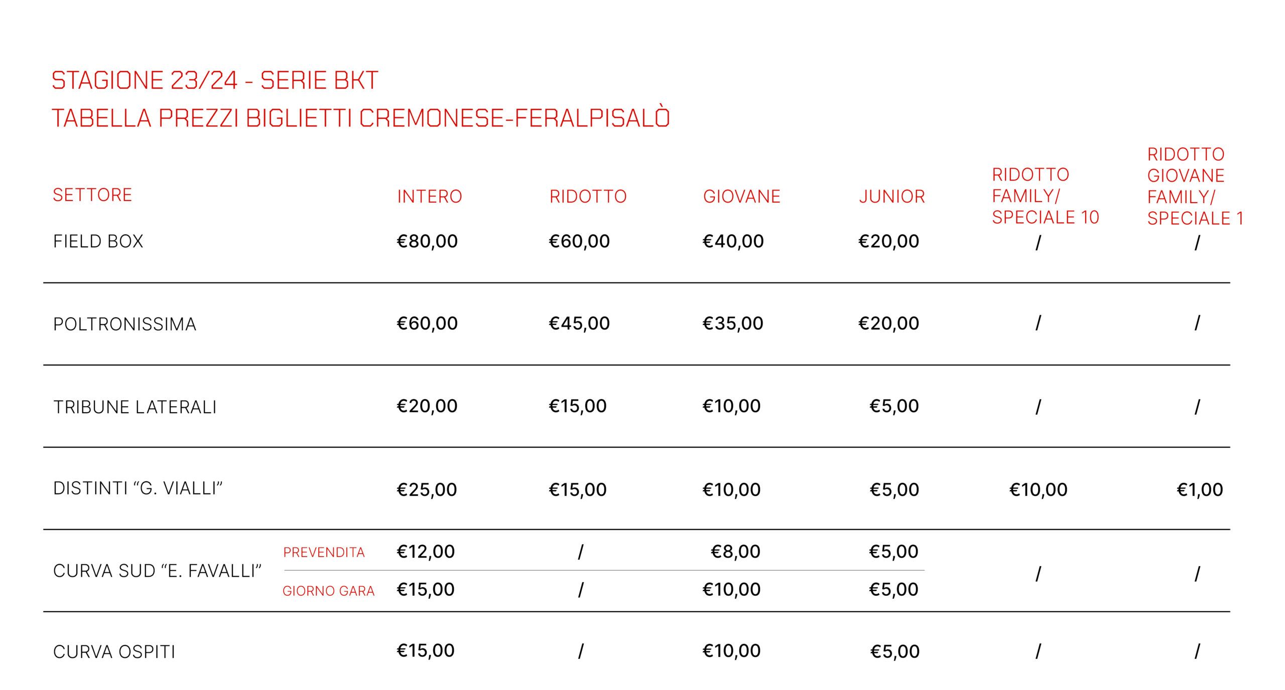The height and width of the screenshot is (690, 1285).
Task: Select the POLTRONISSIMA sector label
Action: [x=124, y=324]
